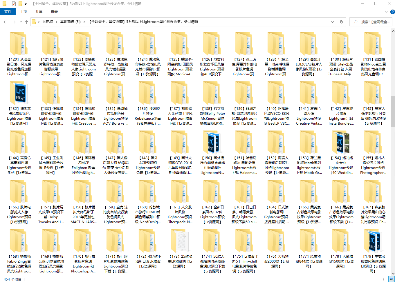Select folder 【125】莫妮卡-阿奎纳加
395x282 pixels.
click(180, 54)
